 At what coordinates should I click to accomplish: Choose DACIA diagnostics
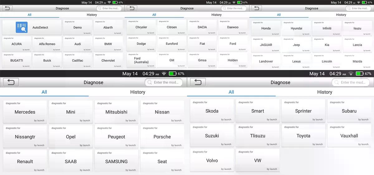click(202, 27)
